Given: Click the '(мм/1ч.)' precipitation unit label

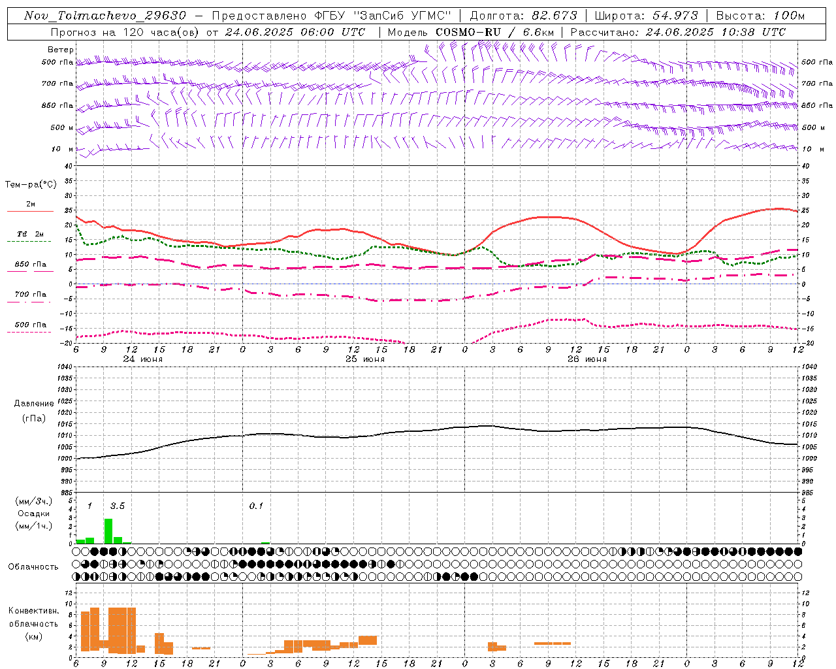Looking at the screenshot, I should [x=34, y=526].
